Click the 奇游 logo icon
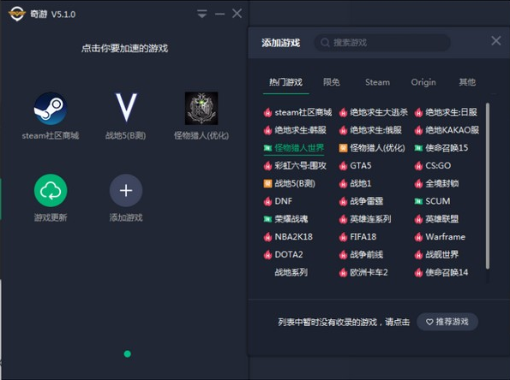The image size is (510, 380). (16, 14)
